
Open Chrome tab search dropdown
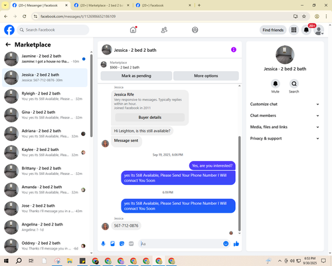point(5,5)
